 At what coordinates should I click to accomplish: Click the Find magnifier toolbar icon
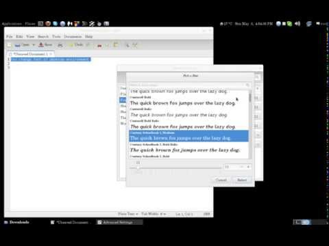tap(127, 45)
